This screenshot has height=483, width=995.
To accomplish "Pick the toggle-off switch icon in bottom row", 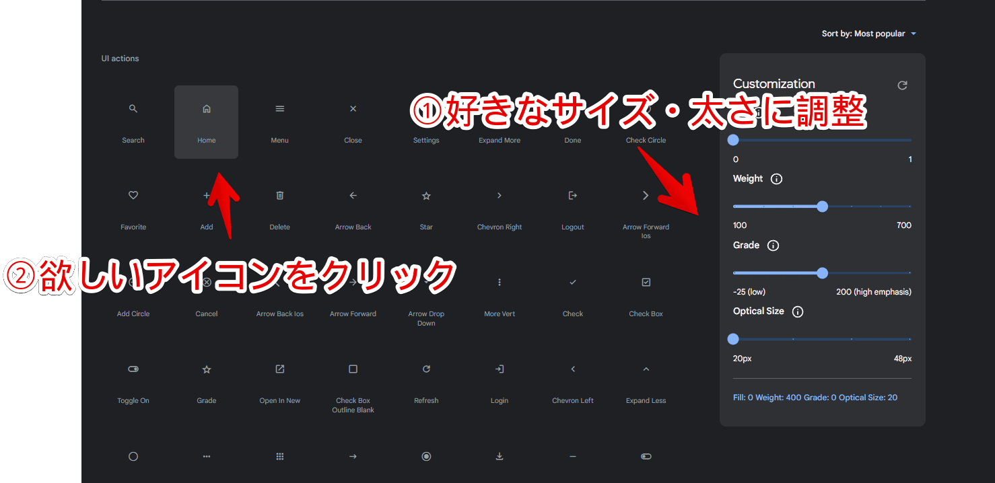I will click(646, 457).
